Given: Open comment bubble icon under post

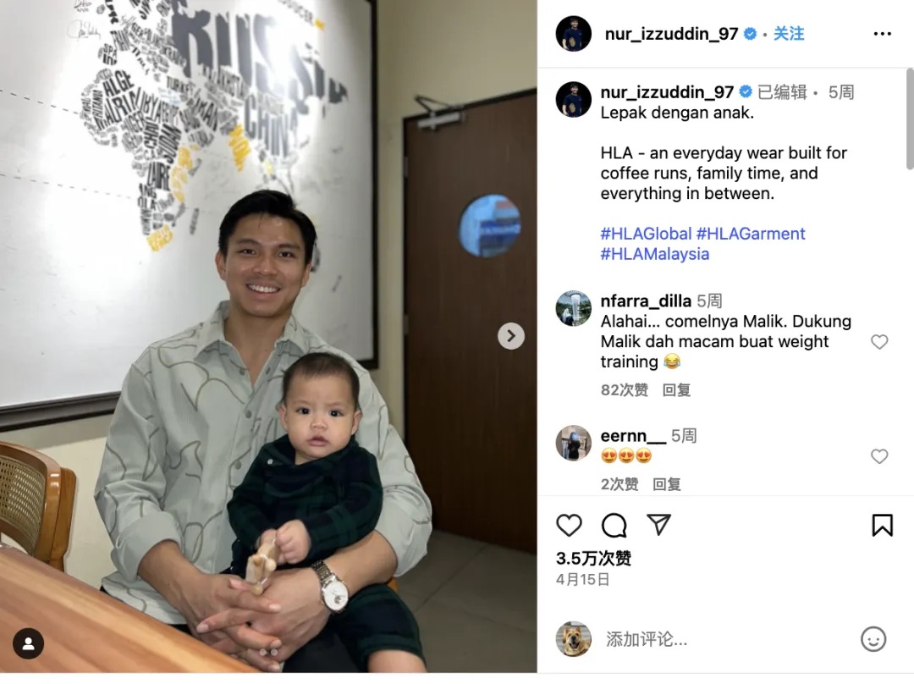Looking at the screenshot, I should click(614, 526).
